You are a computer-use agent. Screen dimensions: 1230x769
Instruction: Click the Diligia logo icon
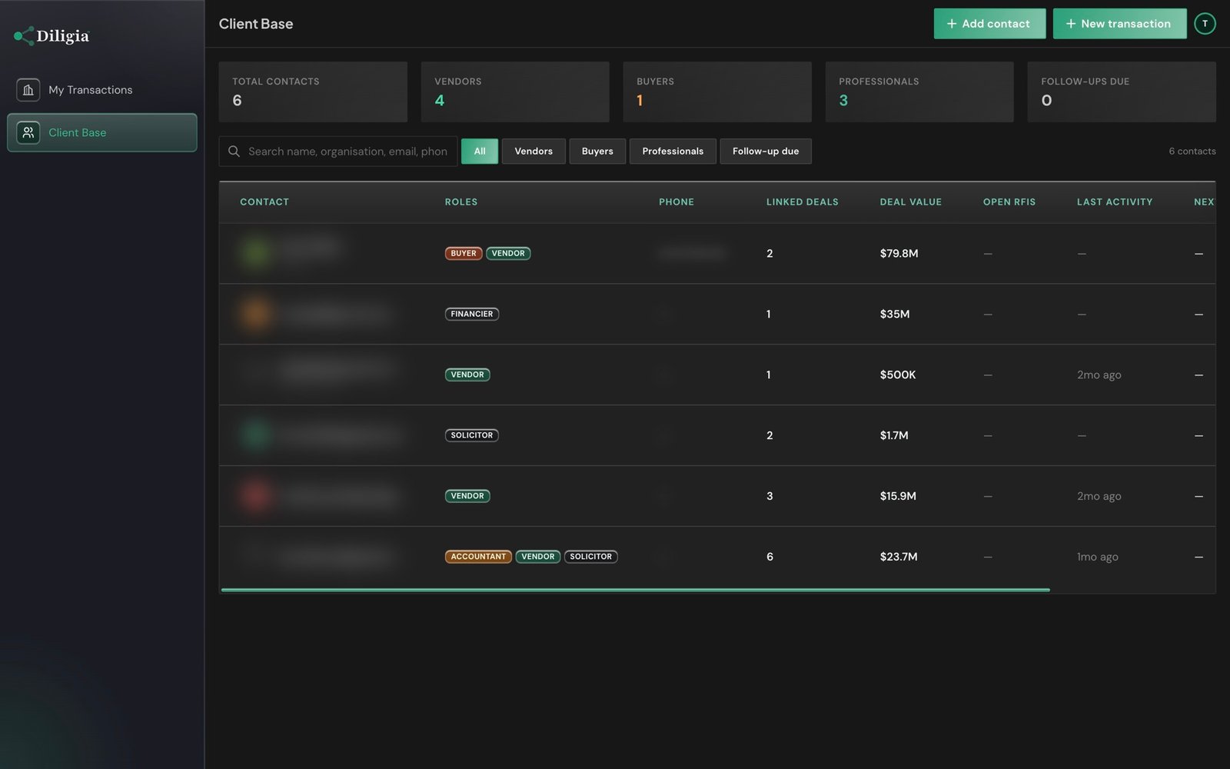[x=24, y=36]
